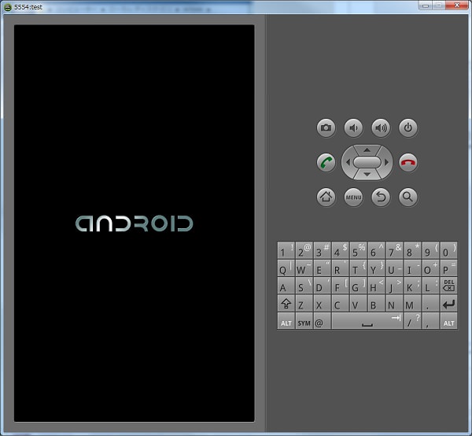Raise volume with the volume up button

click(381, 128)
